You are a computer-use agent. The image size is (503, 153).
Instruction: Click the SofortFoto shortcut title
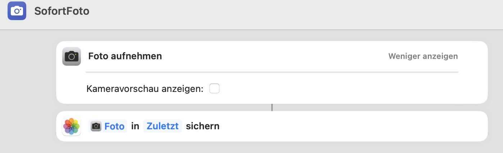coord(62,11)
